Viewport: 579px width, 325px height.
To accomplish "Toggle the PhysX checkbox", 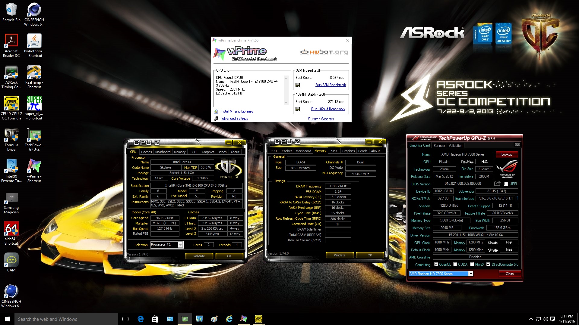I will pyautogui.click(x=472, y=265).
